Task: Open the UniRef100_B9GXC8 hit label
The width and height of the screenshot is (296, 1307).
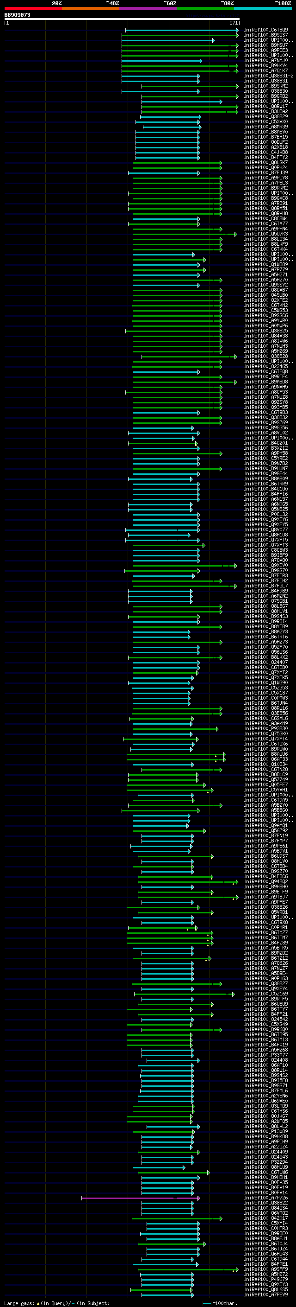Action: coord(265,198)
